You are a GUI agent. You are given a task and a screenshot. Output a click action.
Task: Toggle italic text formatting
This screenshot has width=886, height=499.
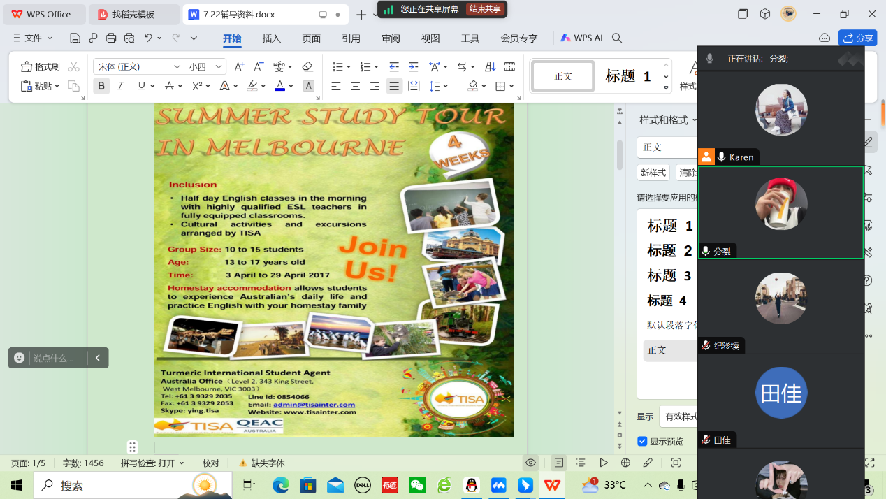point(120,86)
